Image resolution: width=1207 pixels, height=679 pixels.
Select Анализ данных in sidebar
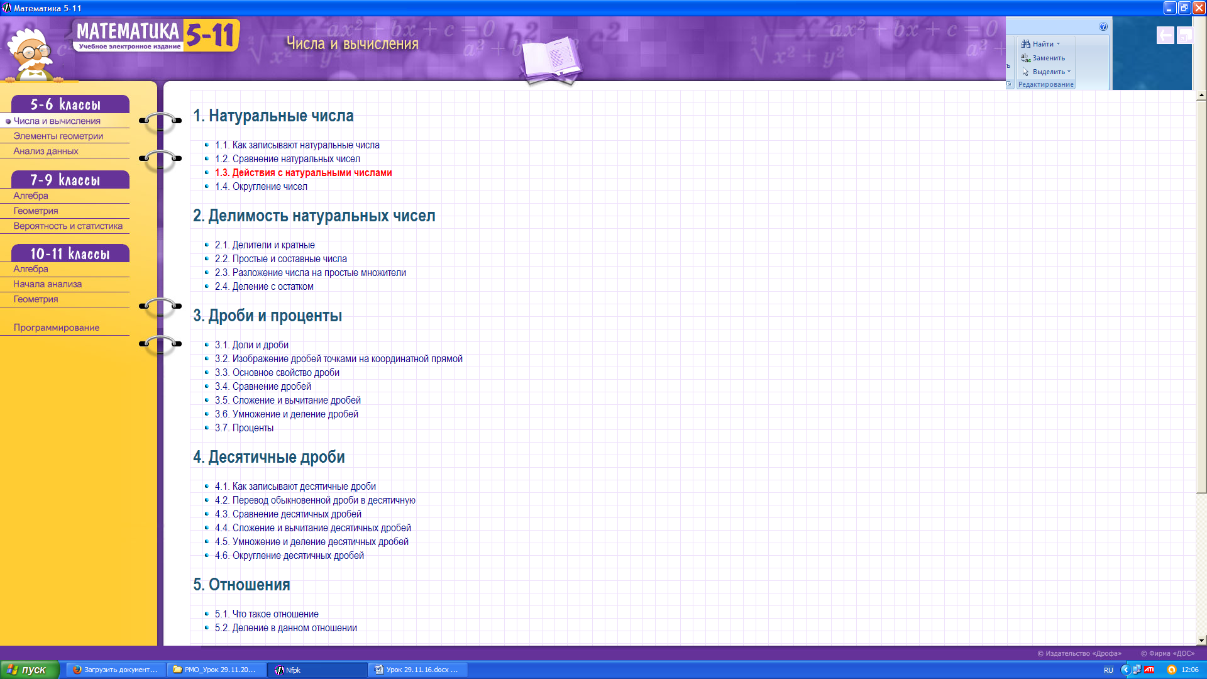click(x=46, y=151)
